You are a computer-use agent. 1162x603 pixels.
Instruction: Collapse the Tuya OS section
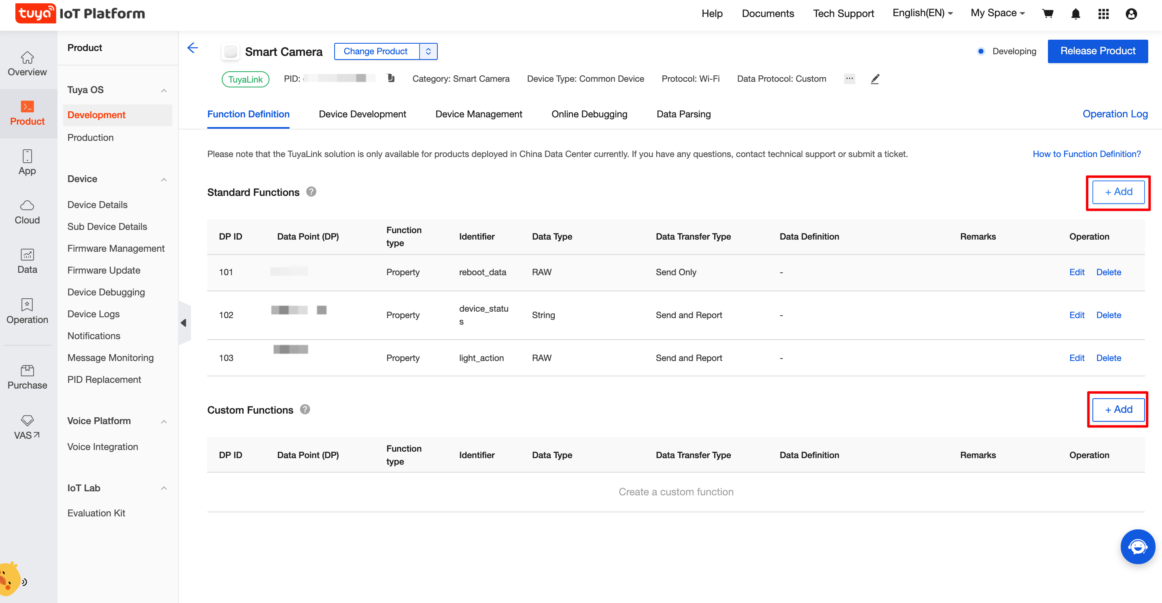(x=164, y=90)
